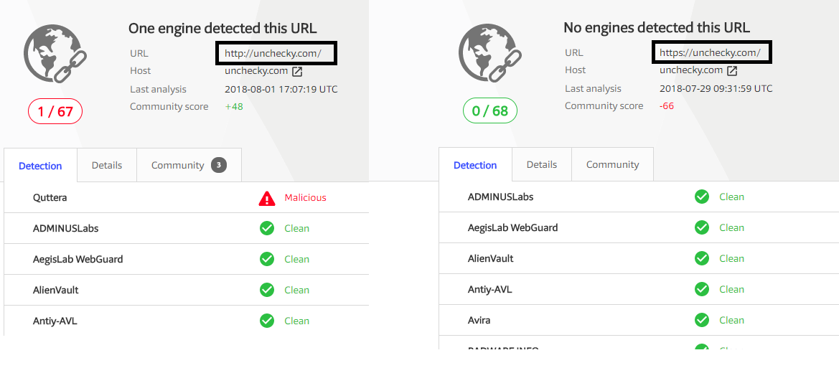839x368 pixels.
Task: Click Antiy-AVL engine name in right panel
Action: pos(490,289)
